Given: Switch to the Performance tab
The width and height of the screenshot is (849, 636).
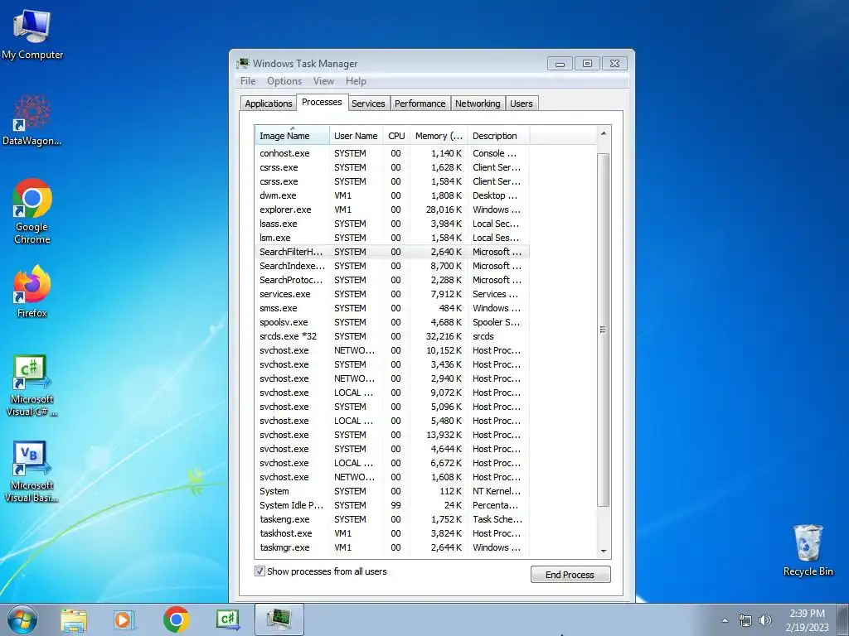Looking at the screenshot, I should pyautogui.click(x=420, y=104).
